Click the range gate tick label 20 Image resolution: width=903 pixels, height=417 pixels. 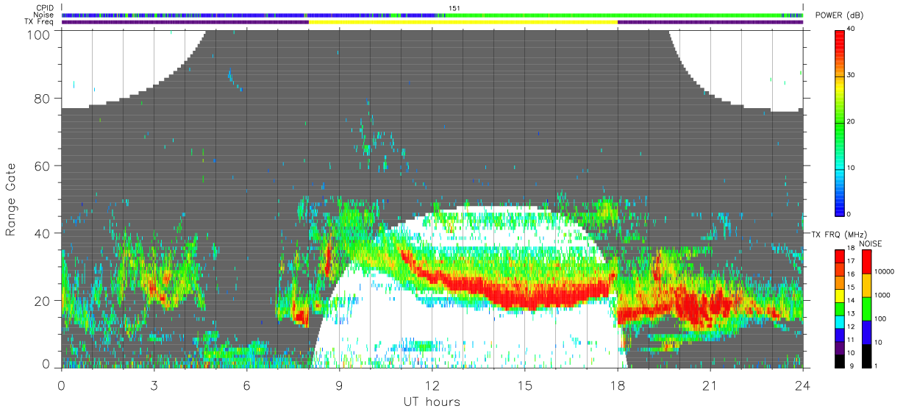(43, 301)
